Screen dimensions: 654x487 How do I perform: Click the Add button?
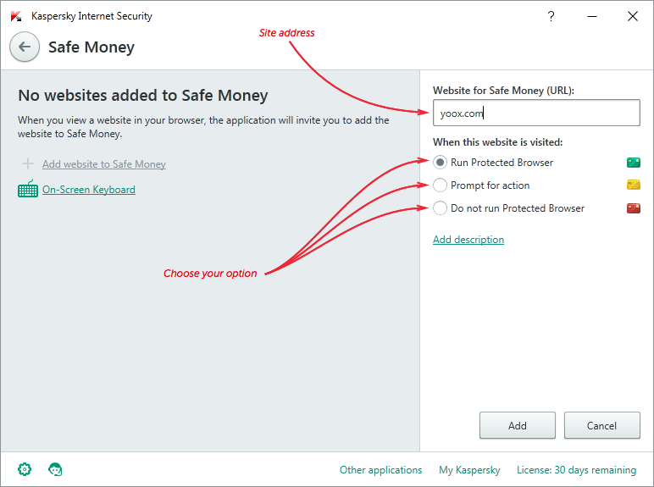[x=518, y=425]
